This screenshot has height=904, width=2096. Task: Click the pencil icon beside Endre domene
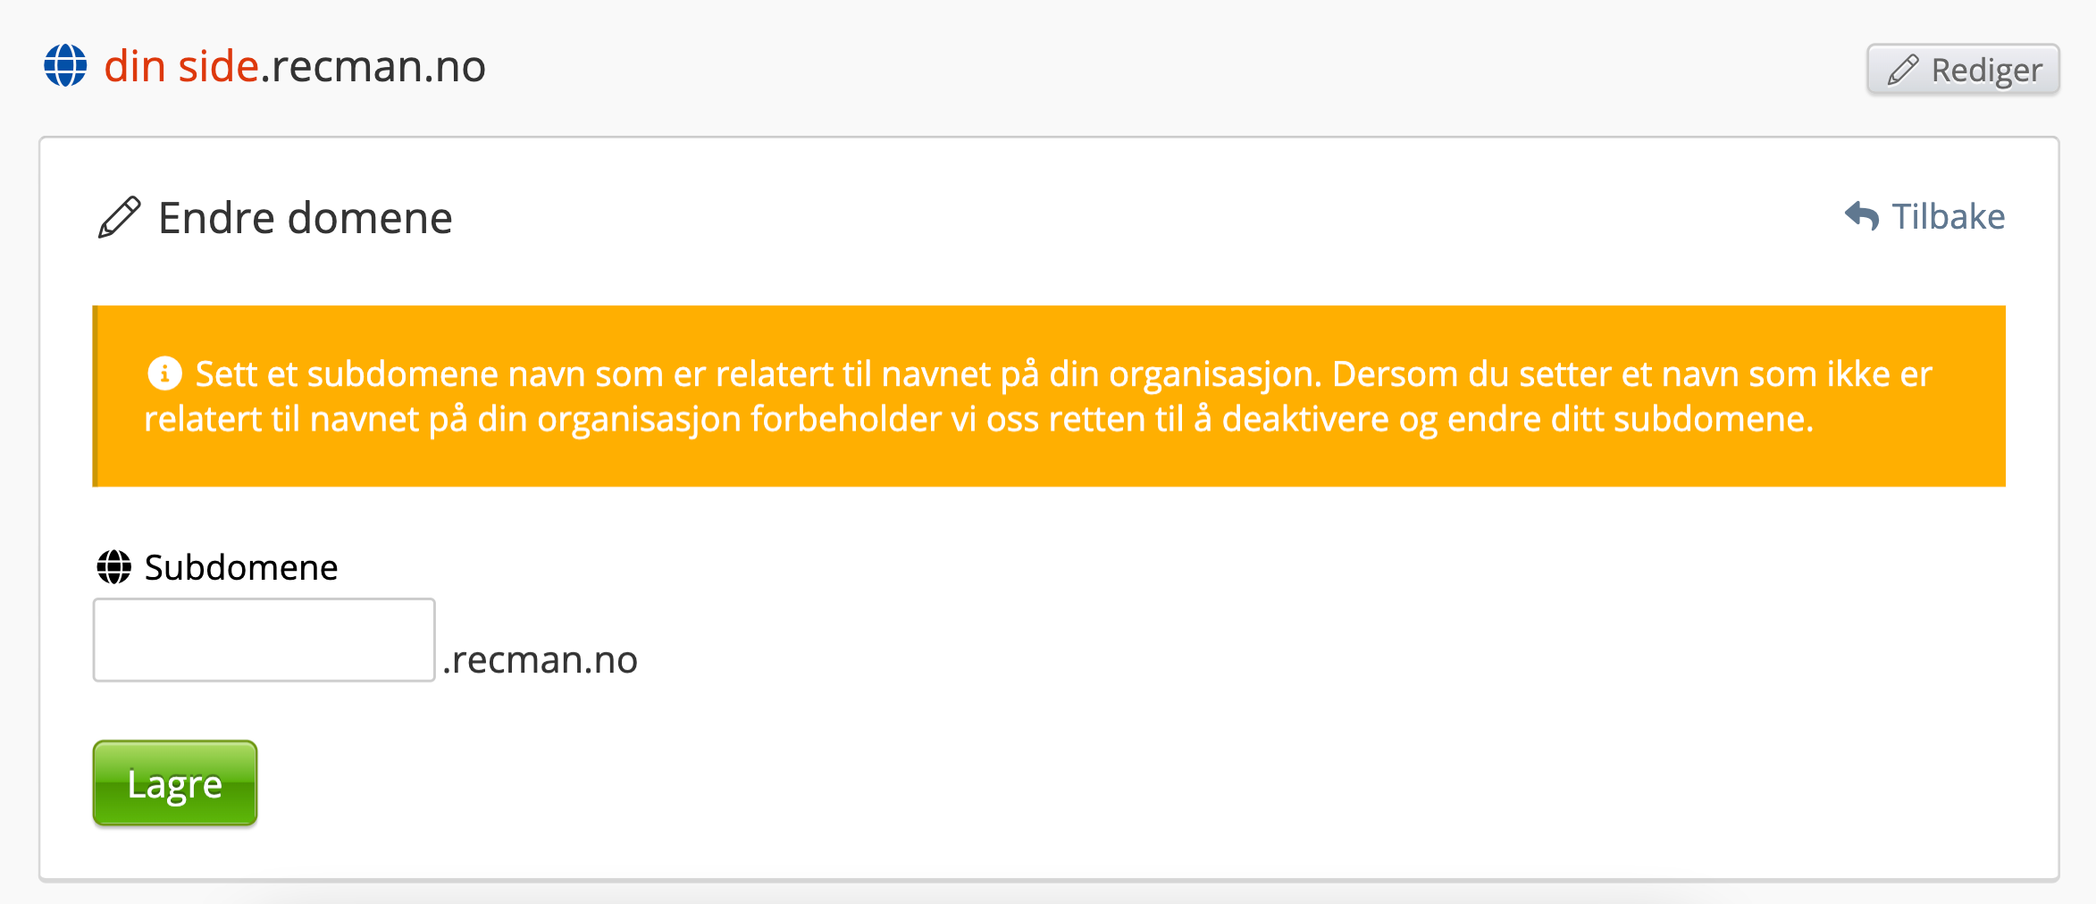point(119,218)
